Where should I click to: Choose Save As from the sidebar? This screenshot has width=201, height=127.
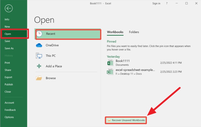click(x=9, y=48)
